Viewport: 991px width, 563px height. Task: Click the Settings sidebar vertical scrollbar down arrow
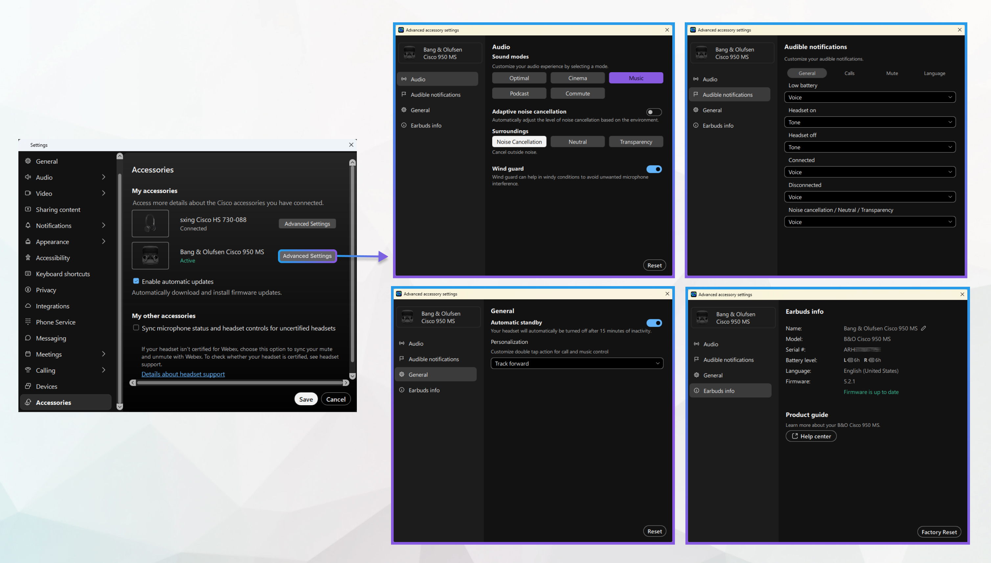click(x=120, y=407)
